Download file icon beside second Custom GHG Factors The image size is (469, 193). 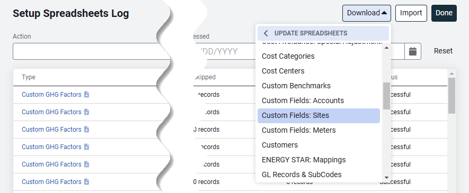[86, 112]
